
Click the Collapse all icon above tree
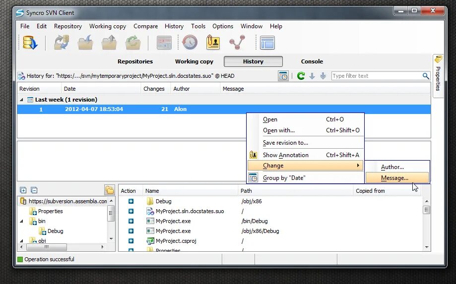[34, 190]
